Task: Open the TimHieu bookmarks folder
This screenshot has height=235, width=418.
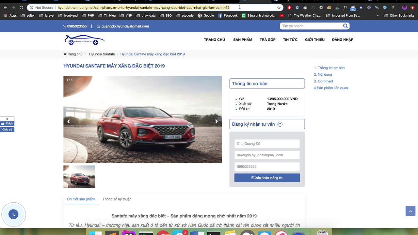Action: coord(106,15)
